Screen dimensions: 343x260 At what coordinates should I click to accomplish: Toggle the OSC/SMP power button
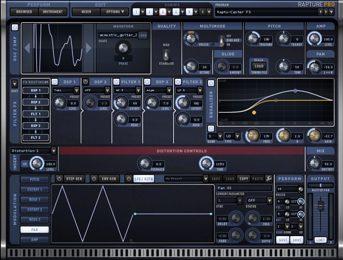click(x=15, y=27)
